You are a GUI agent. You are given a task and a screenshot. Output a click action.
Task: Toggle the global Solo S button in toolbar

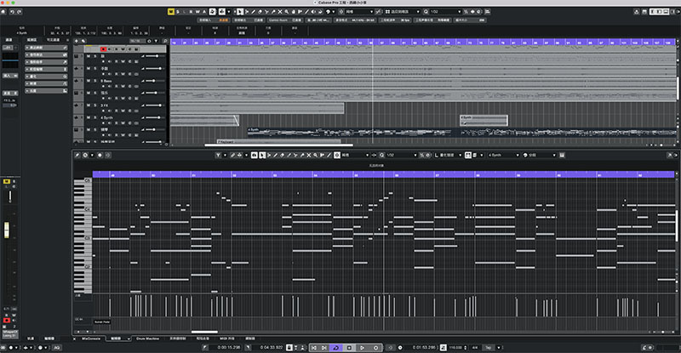(x=178, y=12)
